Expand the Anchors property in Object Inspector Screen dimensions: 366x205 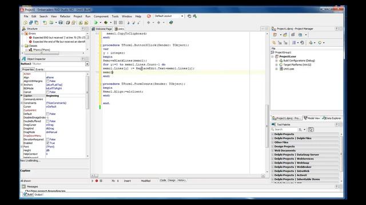22,85
